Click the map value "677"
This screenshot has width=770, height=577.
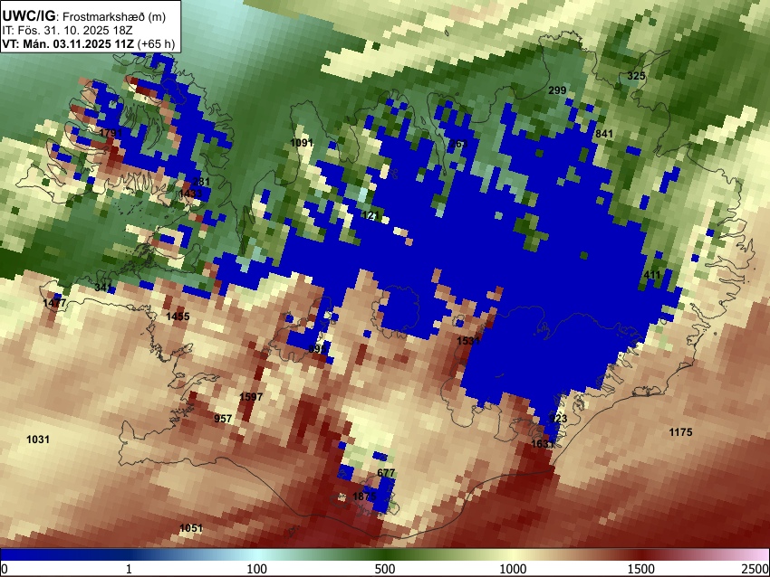click(386, 473)
